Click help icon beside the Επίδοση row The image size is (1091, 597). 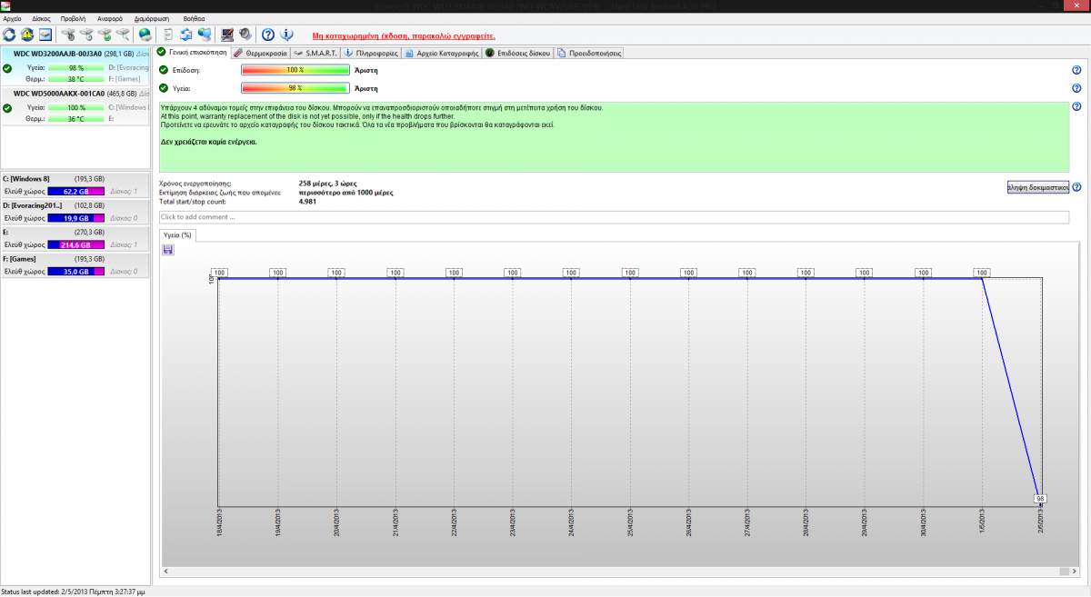[1076, 70]
